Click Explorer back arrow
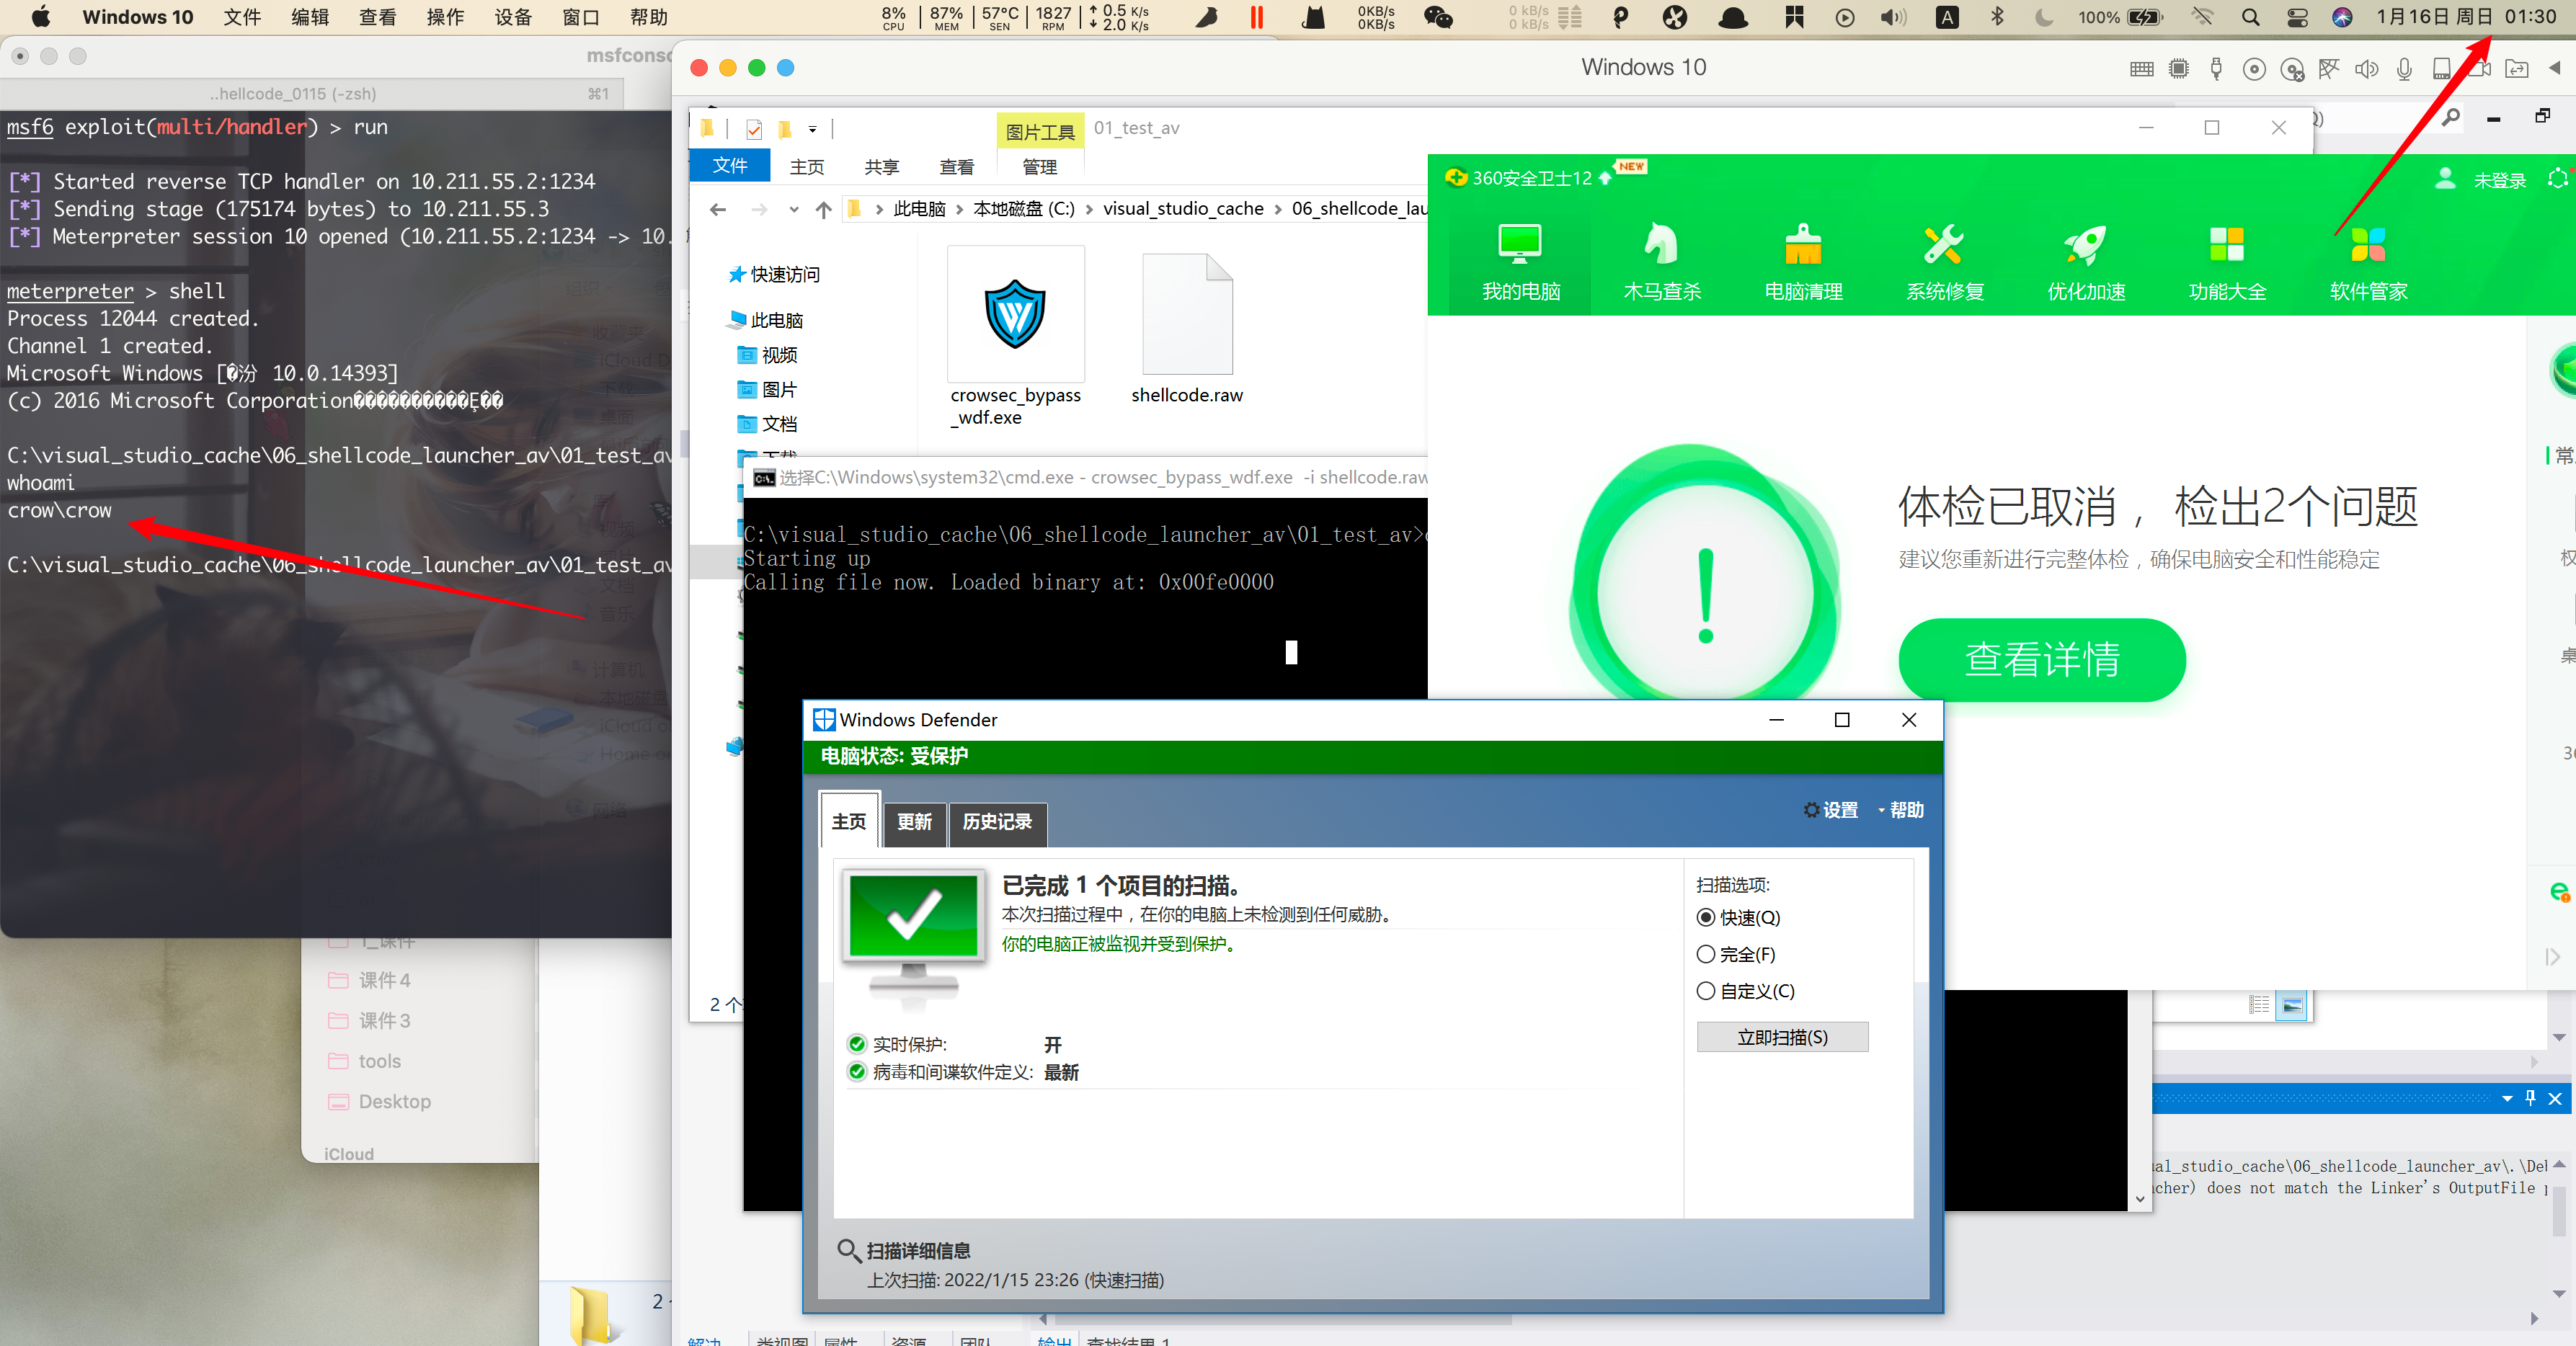 tap(717, 209)
